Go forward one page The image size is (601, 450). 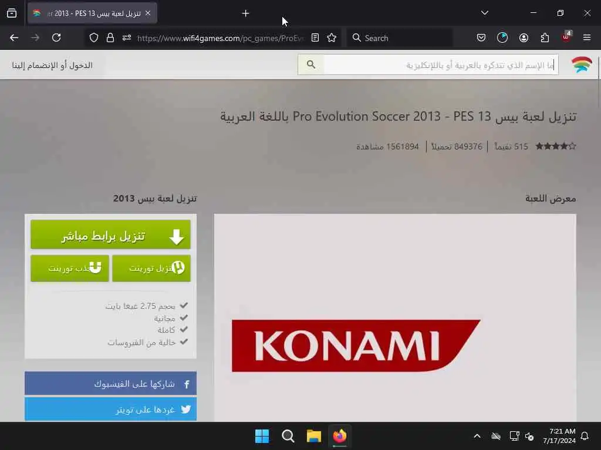(x=35, y=37)
